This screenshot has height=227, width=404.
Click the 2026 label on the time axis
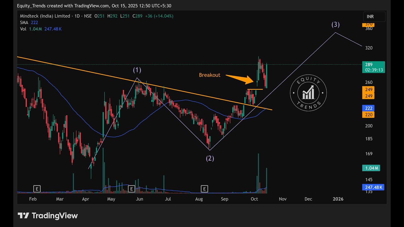pyautogui.click(x=338, y=199)
